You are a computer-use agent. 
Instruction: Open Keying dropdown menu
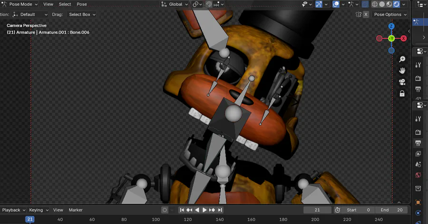pyautogui.click(x=39, y=210)
